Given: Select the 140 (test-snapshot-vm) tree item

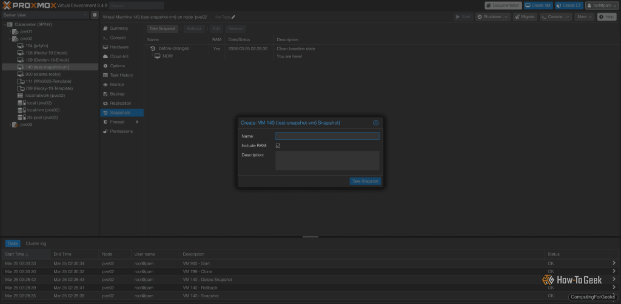Looking at the screenshot, I should (x=50, y=67).
